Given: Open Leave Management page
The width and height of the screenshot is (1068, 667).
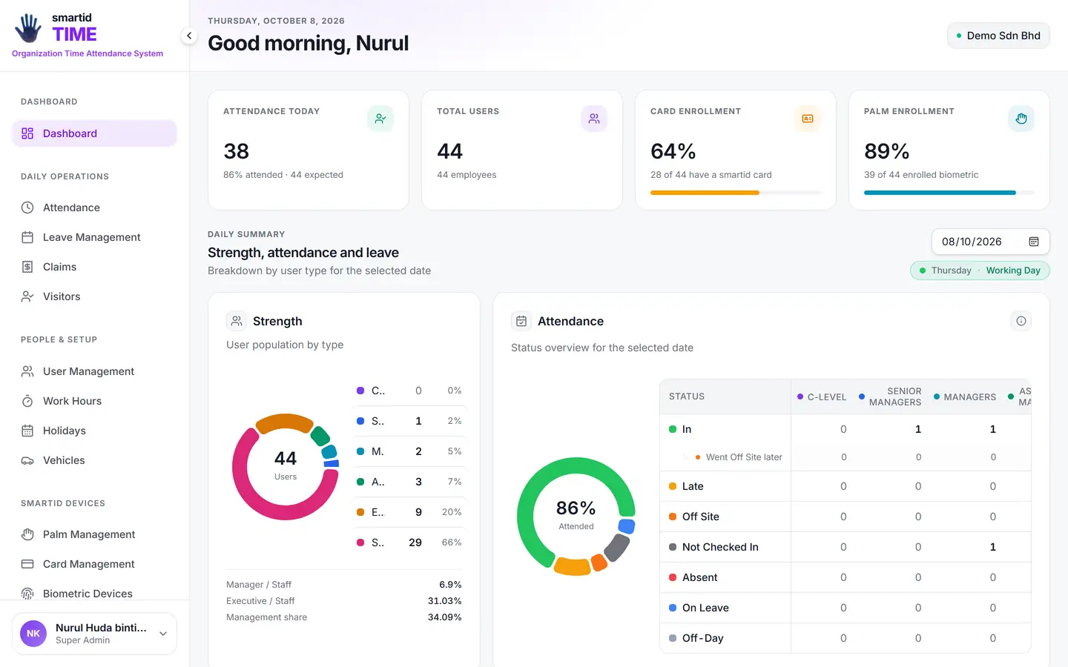Looking at the screenshot, I should click(x=94, y=237).
